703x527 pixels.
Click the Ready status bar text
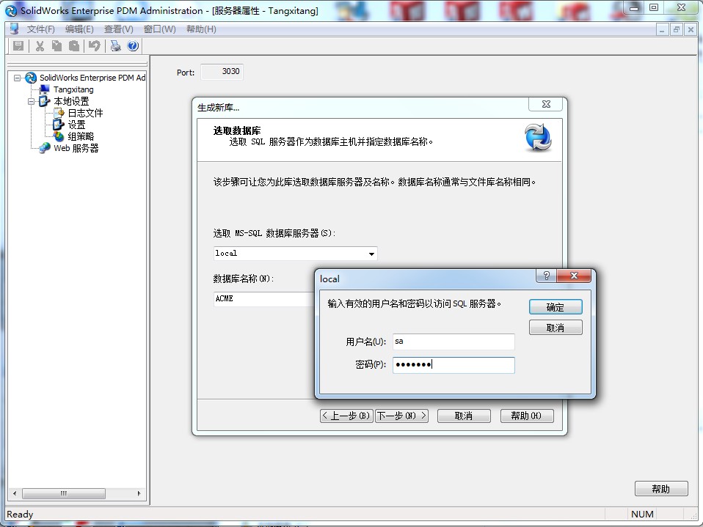(x=20, y=514)
